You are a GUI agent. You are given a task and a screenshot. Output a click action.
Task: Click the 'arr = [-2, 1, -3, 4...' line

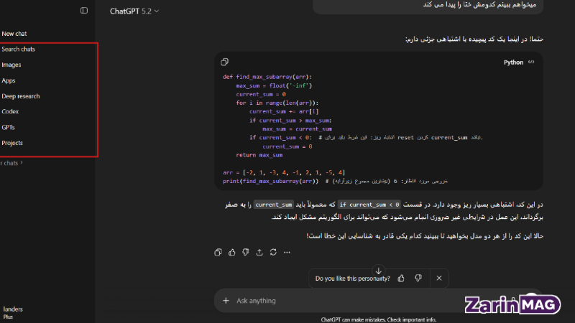[284, 172]
